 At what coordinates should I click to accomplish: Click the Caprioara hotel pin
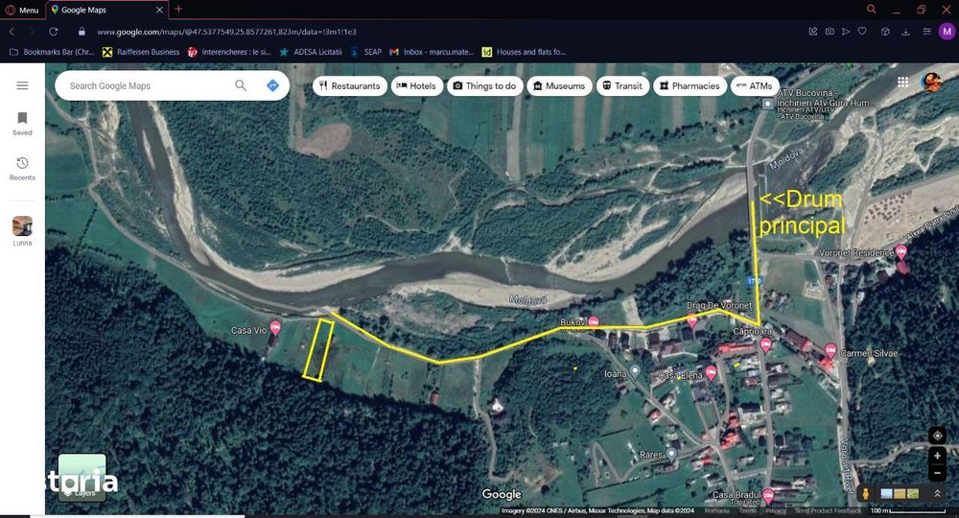pos(765,345)
